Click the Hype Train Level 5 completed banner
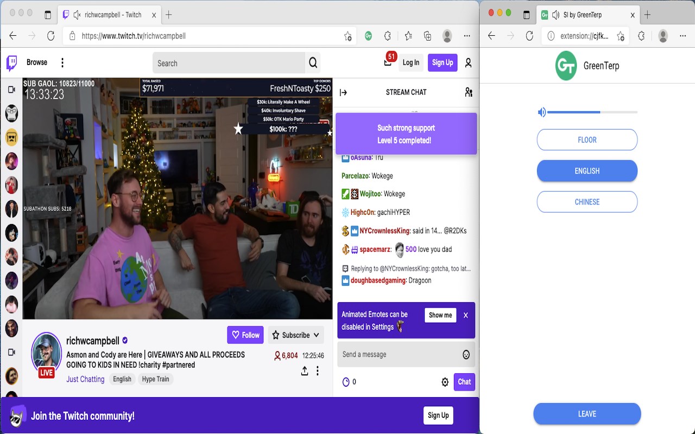This screenshot has width=695, height=434. [x=406, y=134]
